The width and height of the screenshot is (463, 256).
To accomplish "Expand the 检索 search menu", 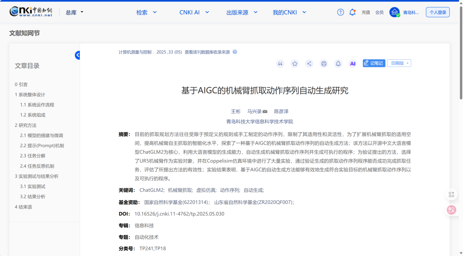I will pos(146,12).
